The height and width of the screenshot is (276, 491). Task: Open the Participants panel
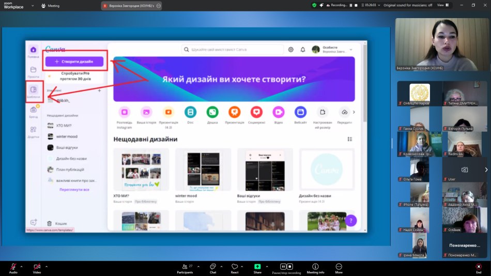click(185, 267)
